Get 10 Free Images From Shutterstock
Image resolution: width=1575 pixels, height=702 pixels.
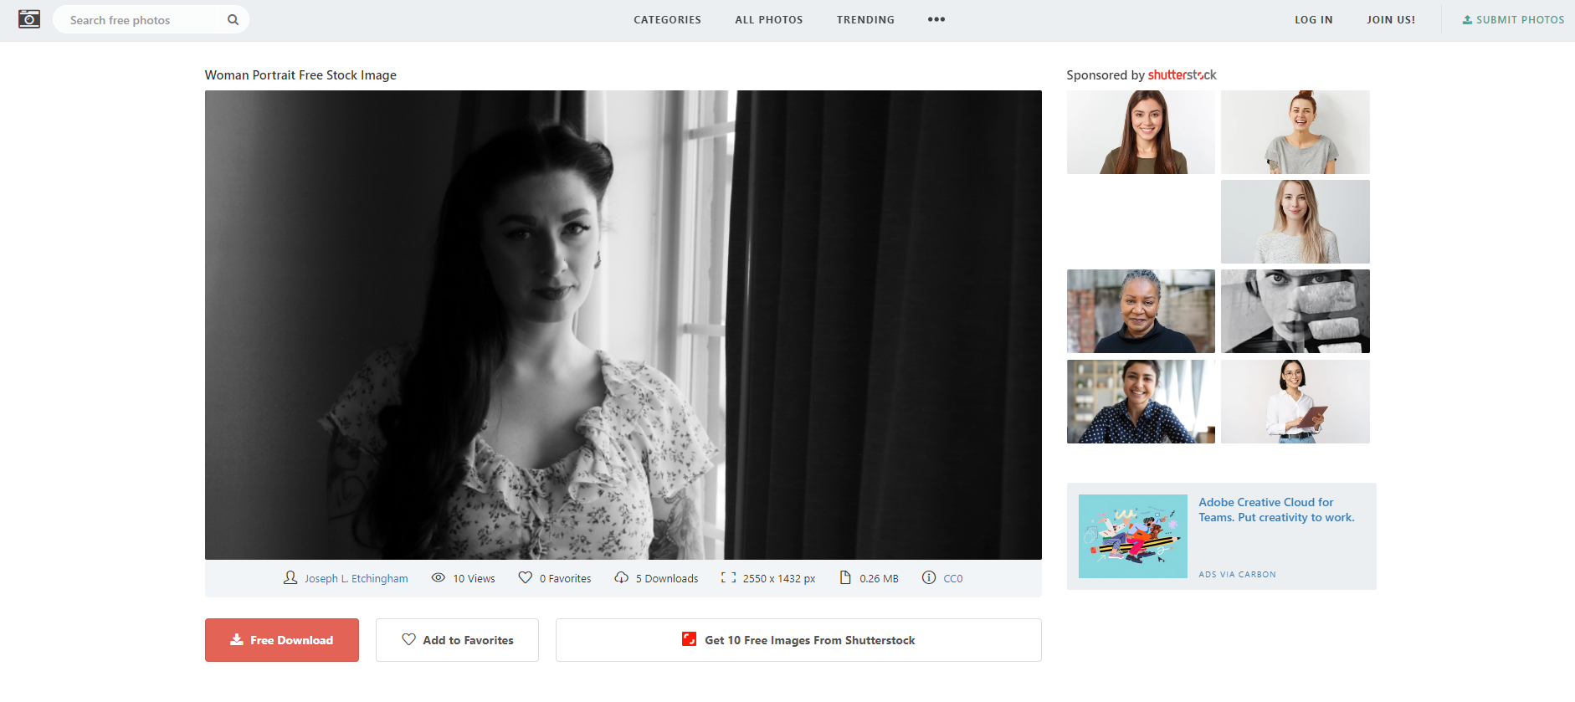(798, 640)
